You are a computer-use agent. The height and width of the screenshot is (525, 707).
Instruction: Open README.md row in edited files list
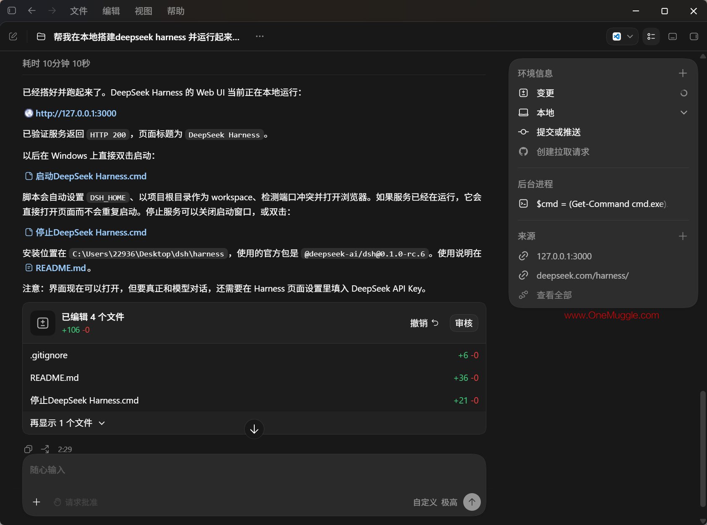tap(254, 378)
